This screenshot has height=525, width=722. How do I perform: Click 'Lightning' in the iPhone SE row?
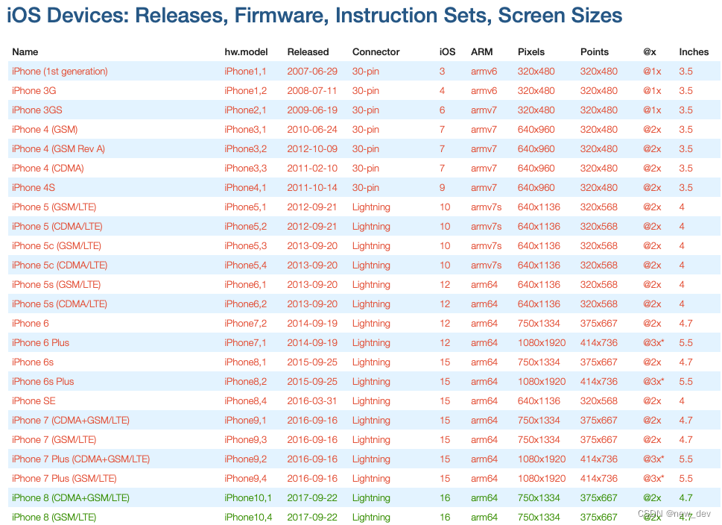[x=371, y=400]
